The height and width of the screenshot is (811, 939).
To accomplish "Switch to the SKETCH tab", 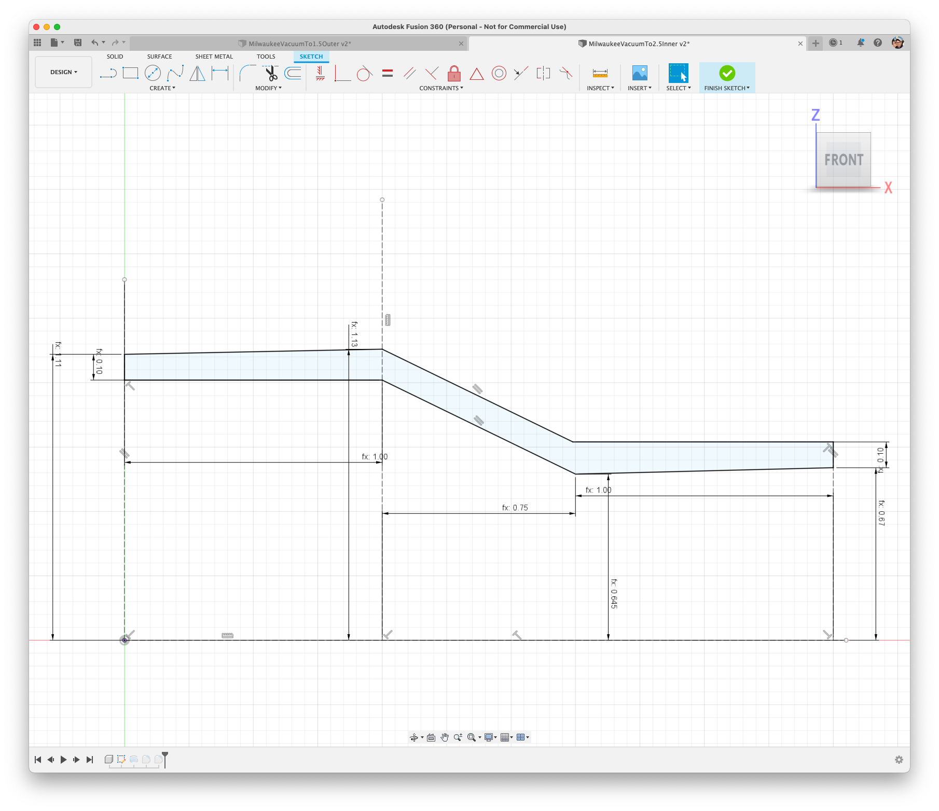I will tap(311, 57).
